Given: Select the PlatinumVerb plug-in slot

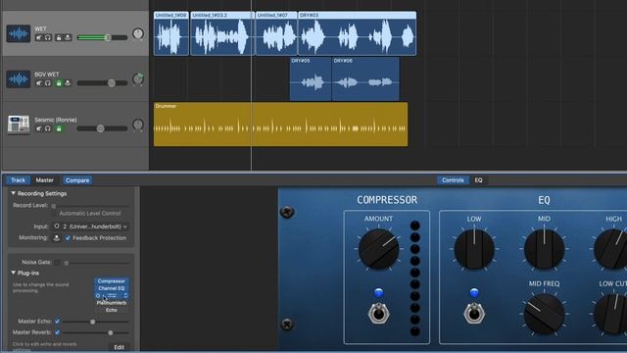Looking at the screenshot, I should [x=112, y=303].
